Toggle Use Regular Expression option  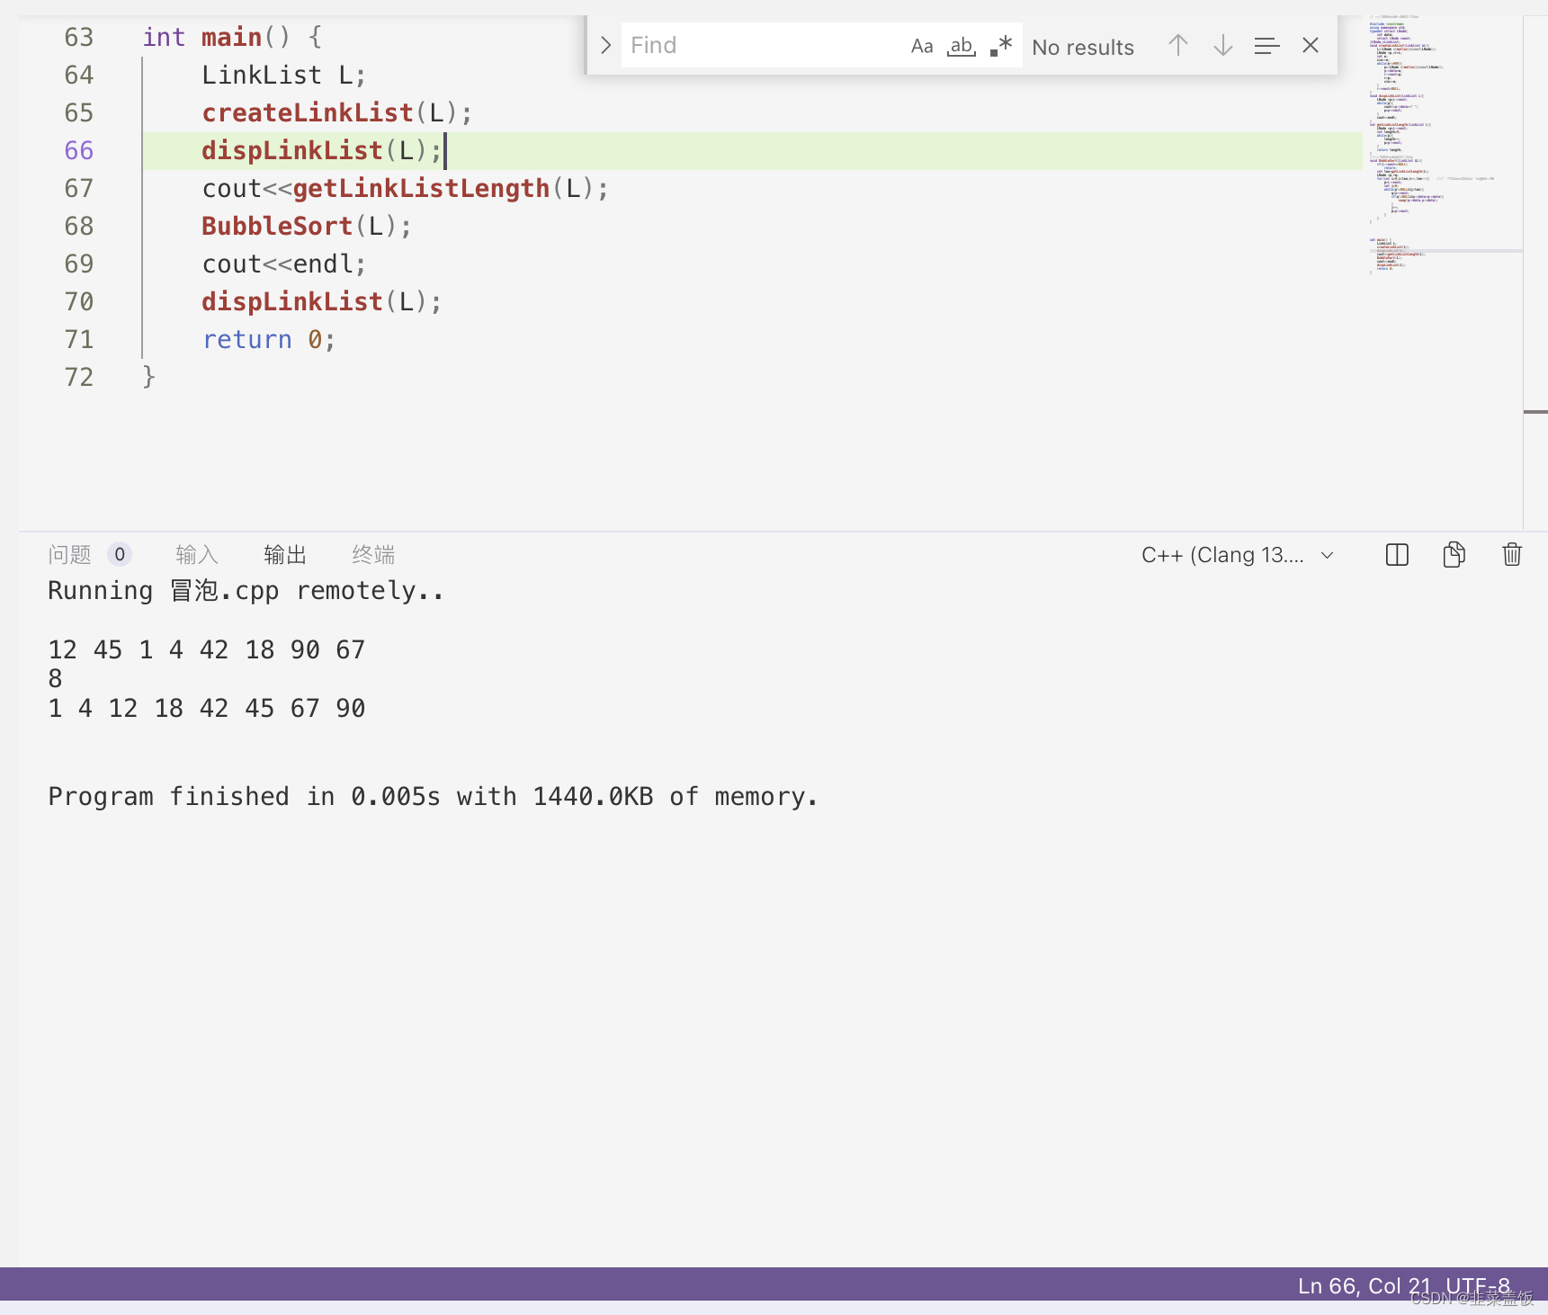coord(1001,46)
